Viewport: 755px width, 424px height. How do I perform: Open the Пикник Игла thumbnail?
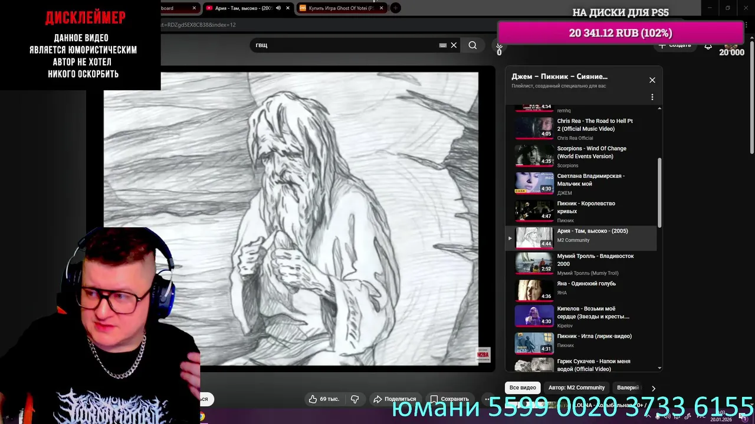(x=534, y=343)
